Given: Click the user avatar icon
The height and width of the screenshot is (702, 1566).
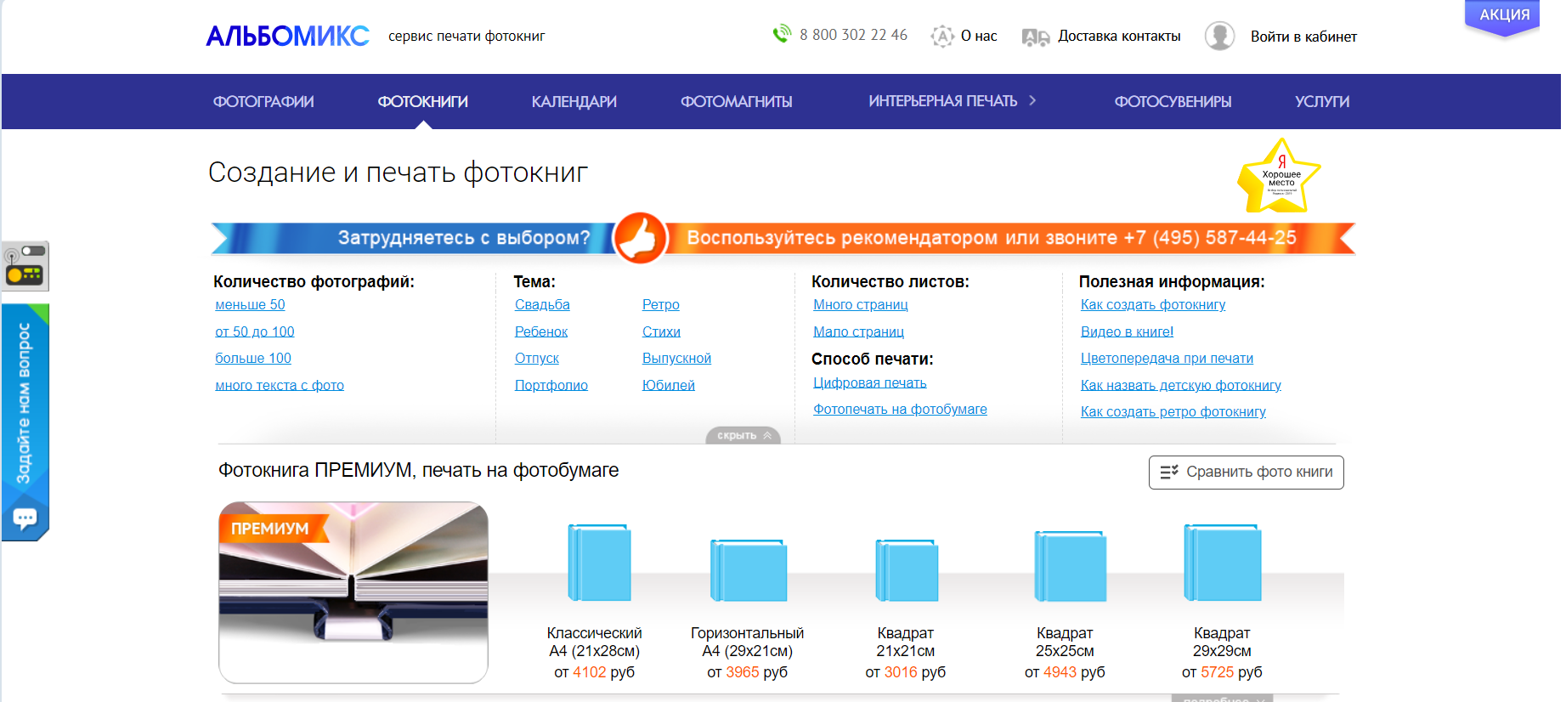Looking at the screenshot, I should pos(1219,36).
